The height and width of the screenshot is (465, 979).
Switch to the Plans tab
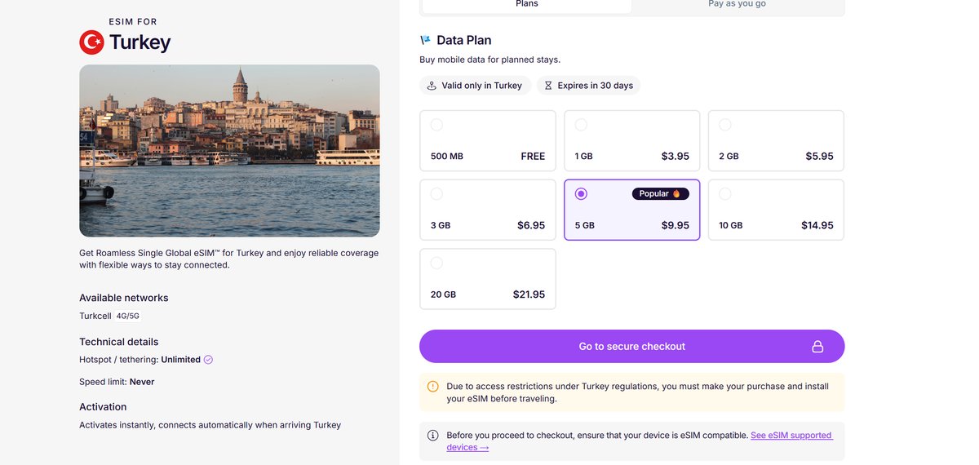(x=527, y=5)
